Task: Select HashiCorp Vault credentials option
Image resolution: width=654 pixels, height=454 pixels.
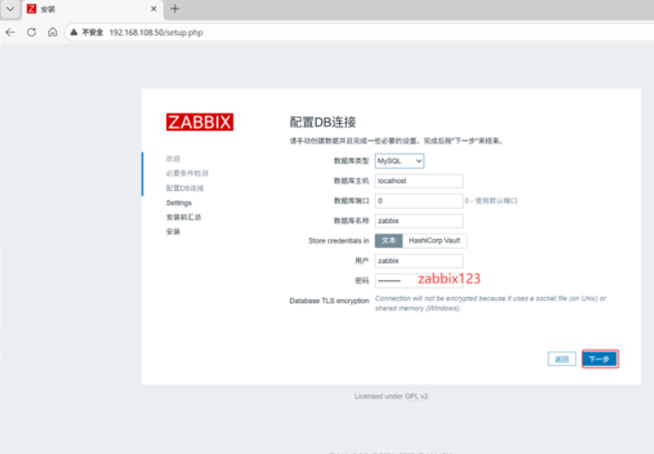Action: [435, 241]
